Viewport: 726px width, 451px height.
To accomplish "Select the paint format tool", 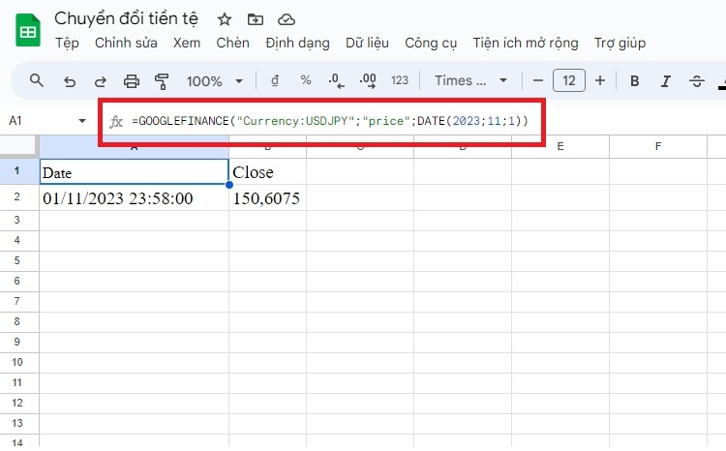I will point(162,81).
